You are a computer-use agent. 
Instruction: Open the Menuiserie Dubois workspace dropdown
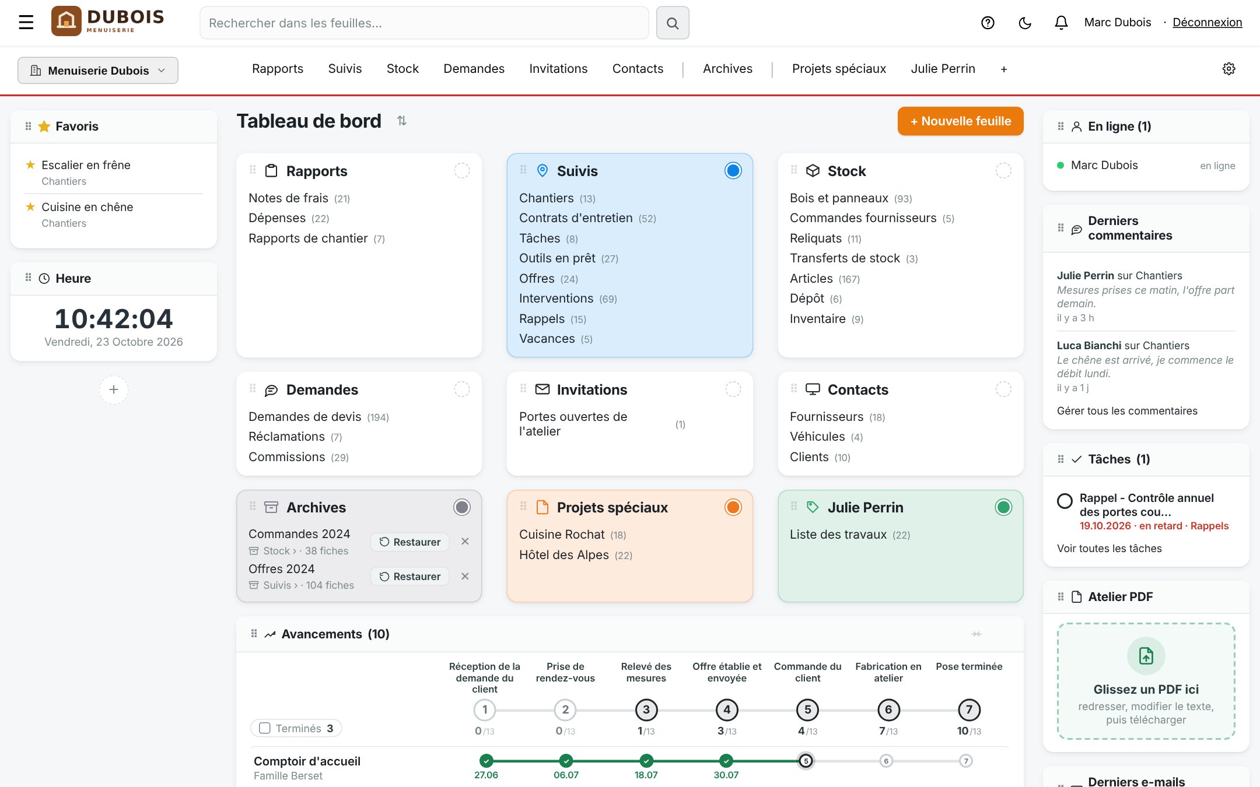98,71
